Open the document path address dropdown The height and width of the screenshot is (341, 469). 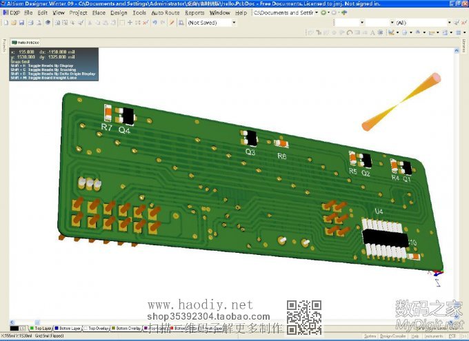tap(317, 12)
